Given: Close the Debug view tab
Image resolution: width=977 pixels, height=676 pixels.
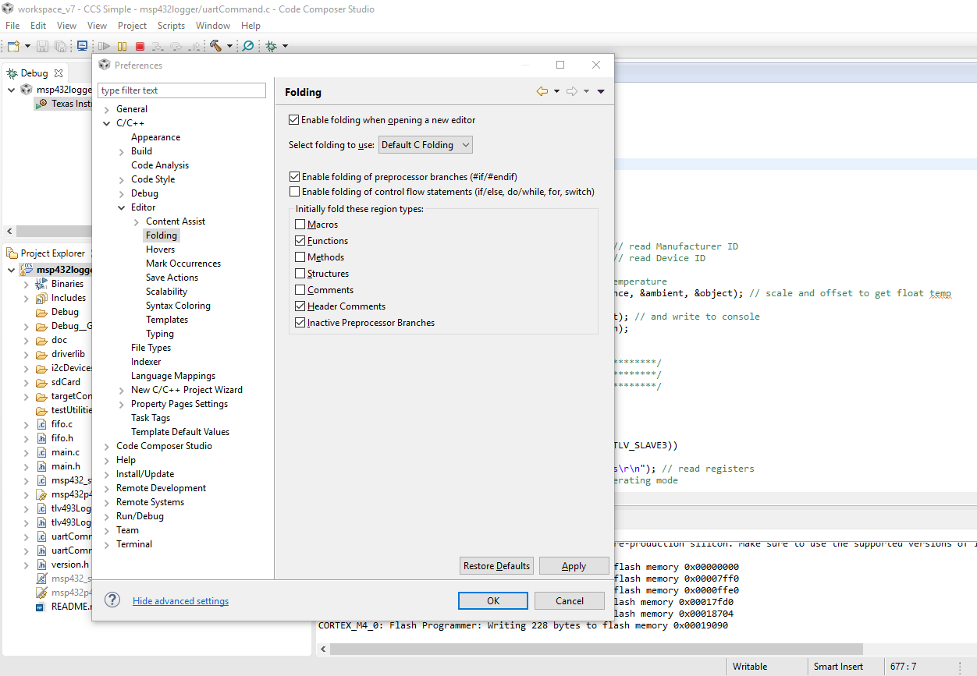Looking at the screenshot, I should coord(59,73).
